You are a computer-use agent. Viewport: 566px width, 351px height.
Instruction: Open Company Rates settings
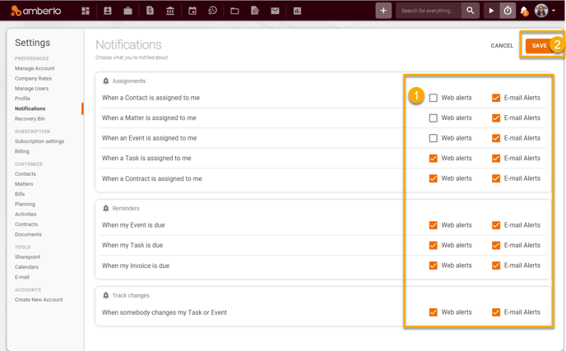(33, 78)
